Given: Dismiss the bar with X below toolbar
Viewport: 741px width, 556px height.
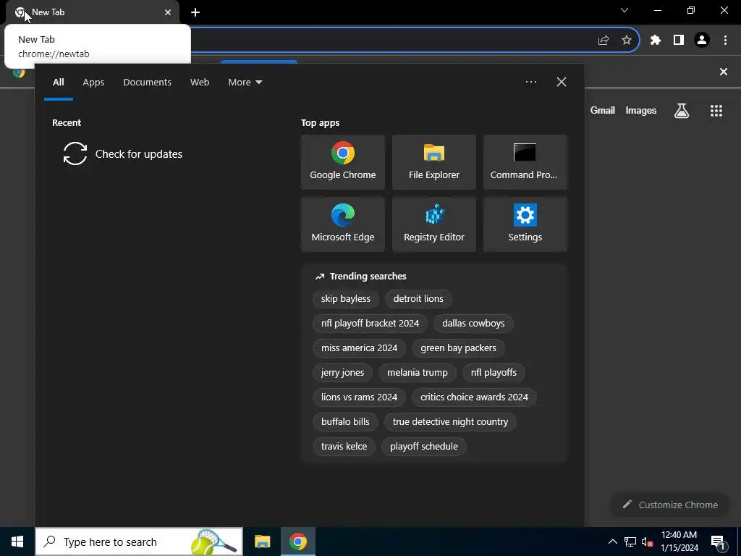Looking at the screenshot, I should (x=724, y=72).
